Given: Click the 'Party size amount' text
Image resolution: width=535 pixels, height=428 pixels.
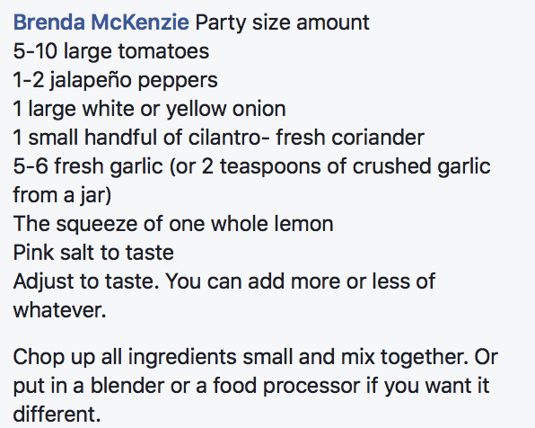Looking at the screenshot, I should [x=282, y=23].
